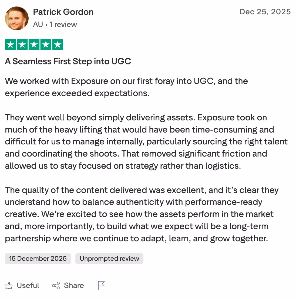Click the 'Unprompted review' badge
This screenshot has height=298, width=296.
[109, 259]
